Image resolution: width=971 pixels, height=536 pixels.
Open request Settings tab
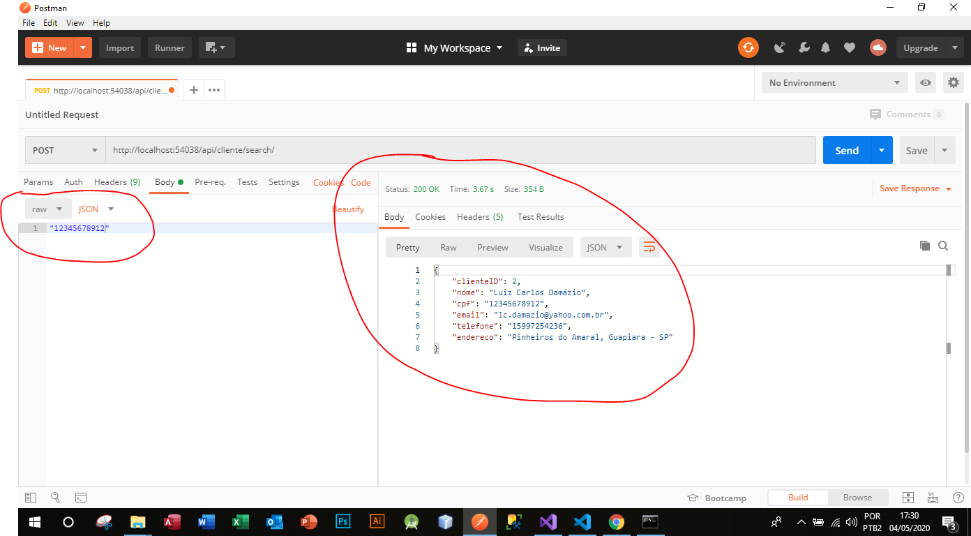[284, 181]
